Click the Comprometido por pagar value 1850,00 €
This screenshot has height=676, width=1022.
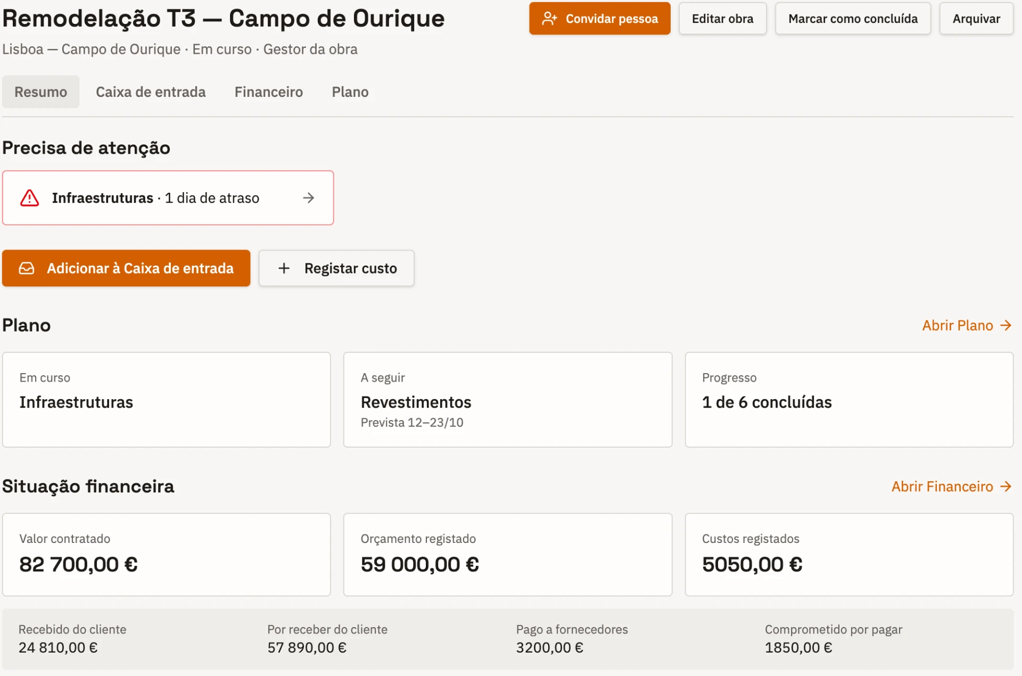(798, 648)
